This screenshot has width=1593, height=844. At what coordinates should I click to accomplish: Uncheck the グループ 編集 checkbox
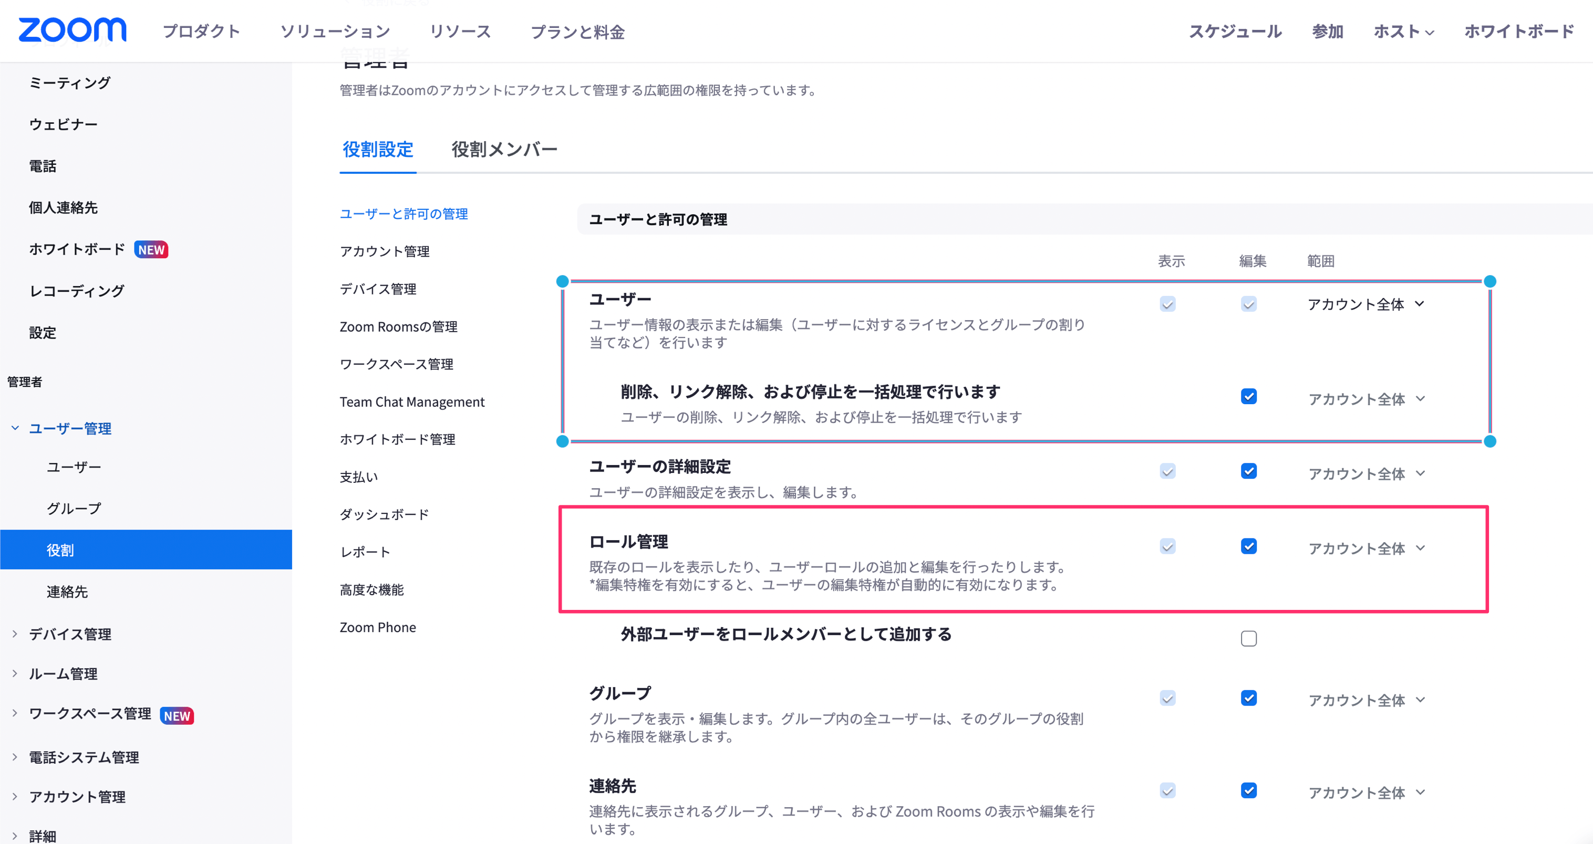1248,698
